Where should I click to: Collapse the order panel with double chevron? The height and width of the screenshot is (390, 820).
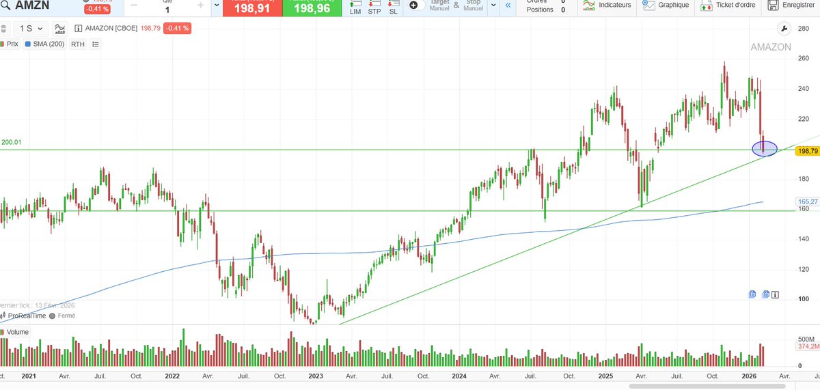(508, 5)
